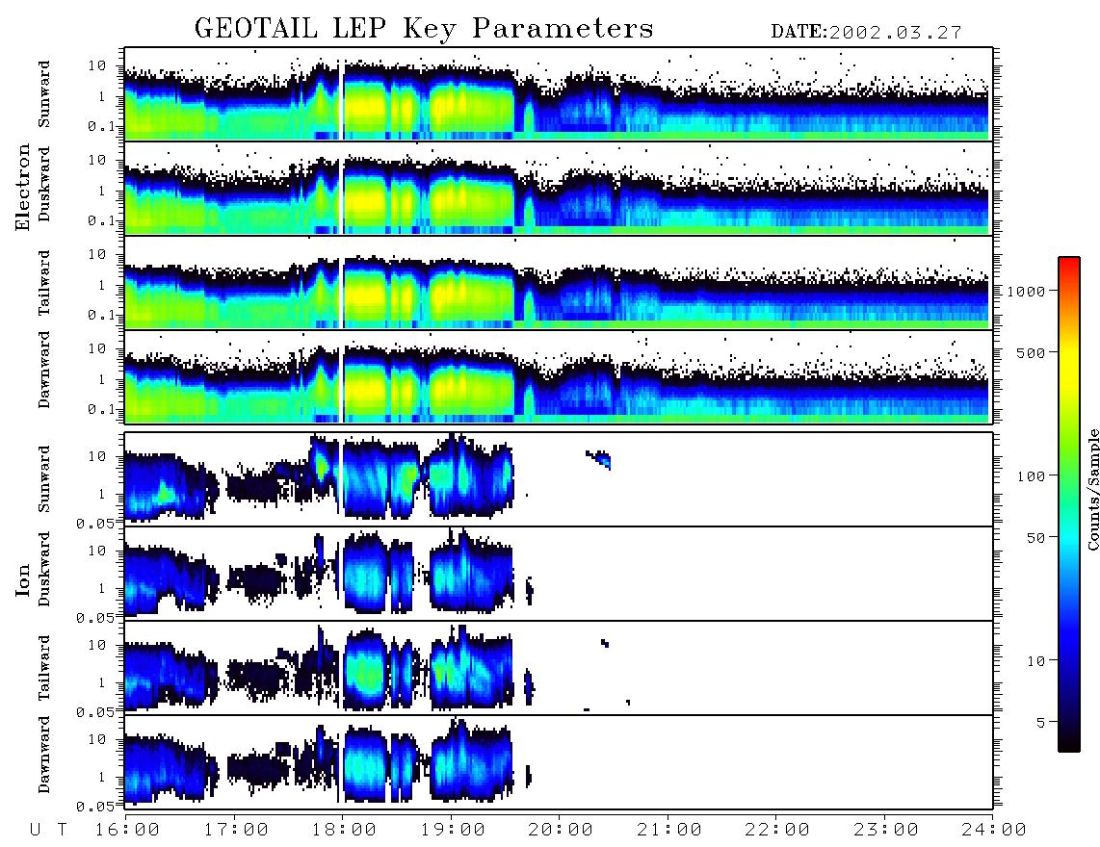Select the Electron Duskward panel label
Viewport: 1100px width, 847px height.
(44, 185)
